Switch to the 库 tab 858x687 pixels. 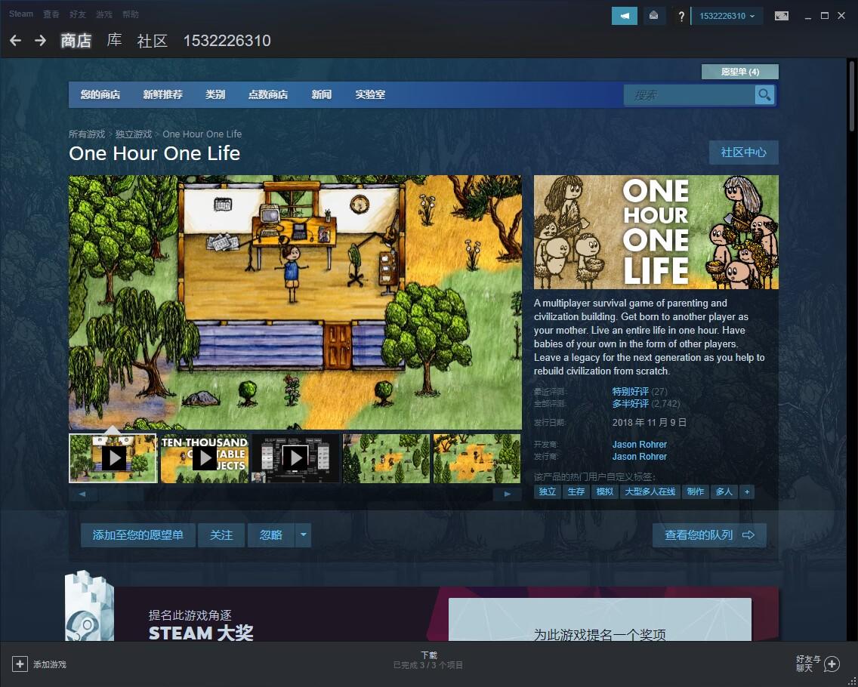[x=114, y=41]
